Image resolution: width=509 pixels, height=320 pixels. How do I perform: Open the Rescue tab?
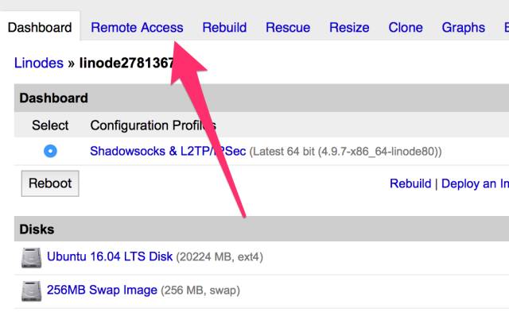click(288, 28)
